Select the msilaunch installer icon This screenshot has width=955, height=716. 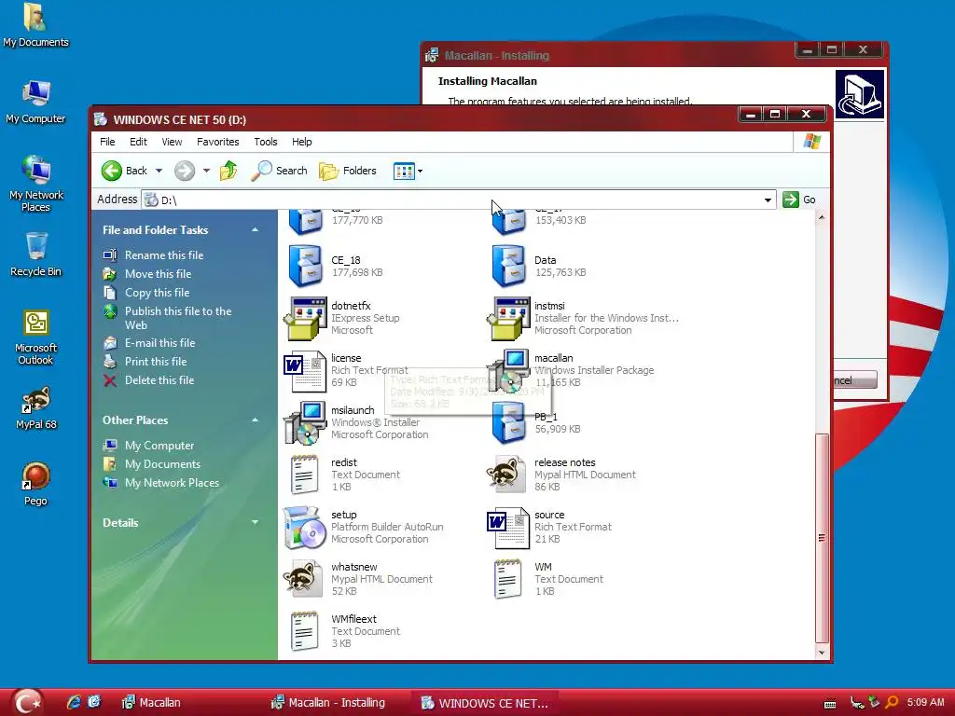(305, 423)
